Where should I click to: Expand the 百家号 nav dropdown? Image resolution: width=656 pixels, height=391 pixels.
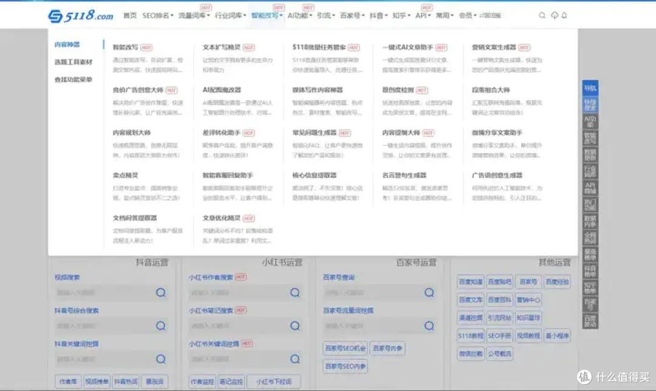point(352,15)
